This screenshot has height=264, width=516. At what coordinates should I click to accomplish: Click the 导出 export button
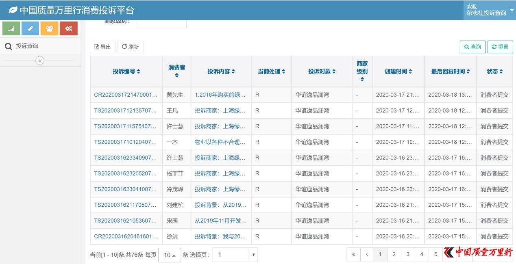click(102, 47)
